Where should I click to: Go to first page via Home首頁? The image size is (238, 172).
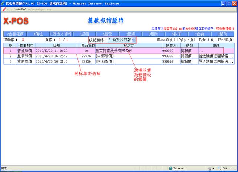166,40
